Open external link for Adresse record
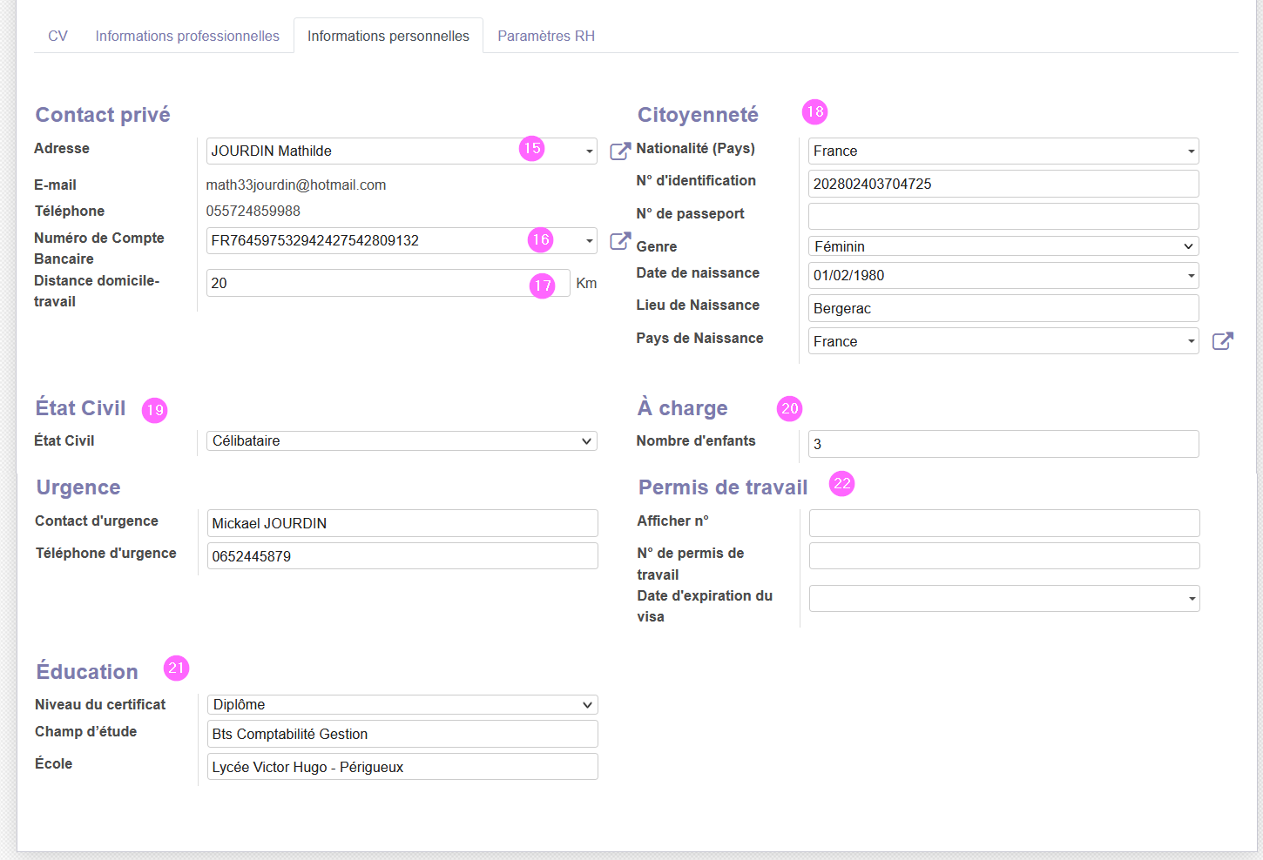Viewport: 1263px width, 860px height. (620, 151)
